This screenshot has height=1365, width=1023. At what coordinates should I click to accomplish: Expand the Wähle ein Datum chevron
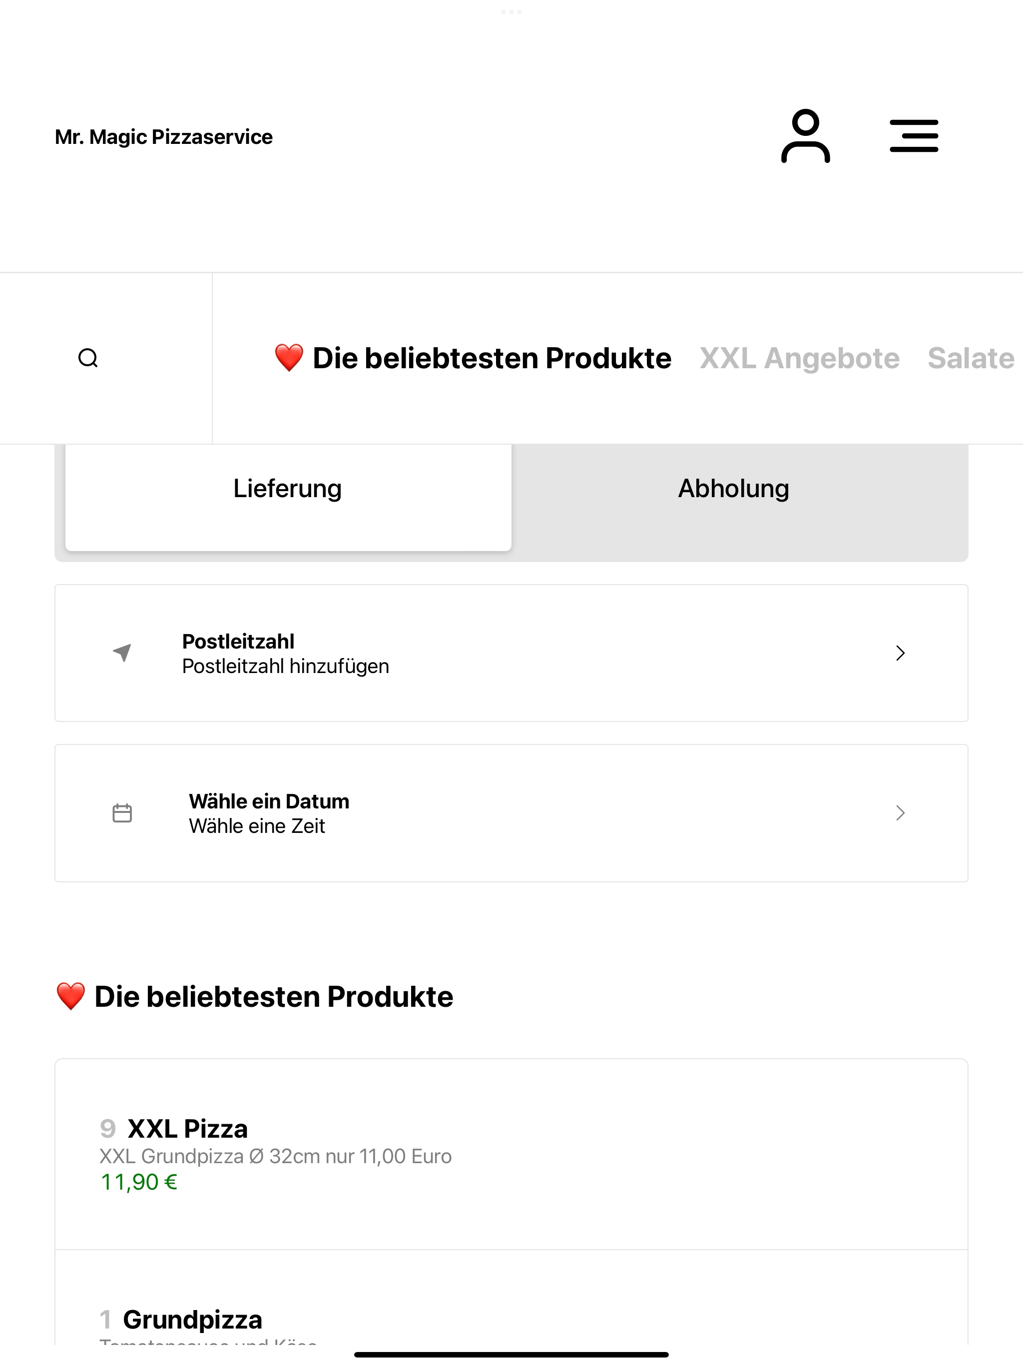point(900,813)
